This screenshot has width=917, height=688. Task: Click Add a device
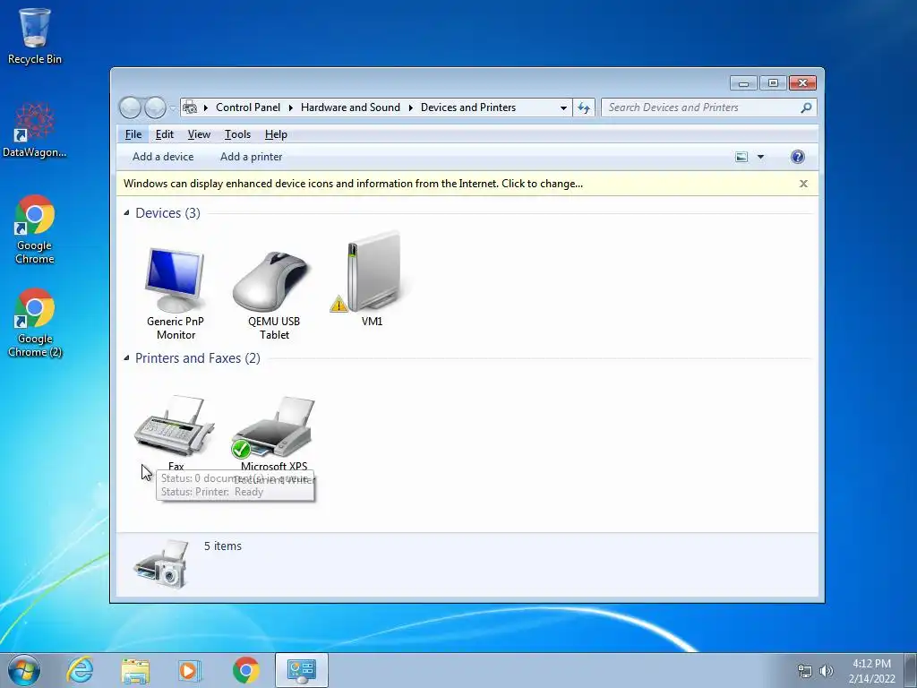[x=163, y=157]
